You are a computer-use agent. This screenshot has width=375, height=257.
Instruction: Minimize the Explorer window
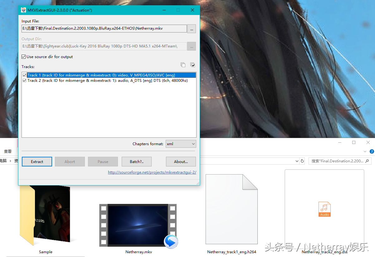[339, 142]
